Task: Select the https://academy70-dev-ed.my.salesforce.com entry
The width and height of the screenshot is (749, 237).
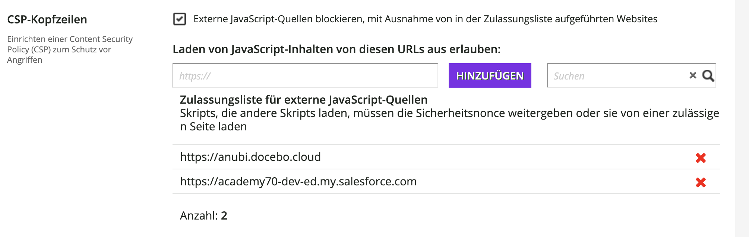Action: pyautogui.click(x=298, y=182)
